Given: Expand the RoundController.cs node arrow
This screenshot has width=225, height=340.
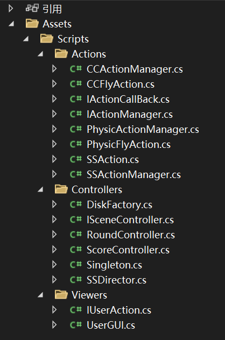Looking at the screenshot, I should coord(54,235).
